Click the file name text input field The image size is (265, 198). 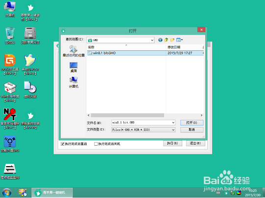pyautogui.click(x=141, y=123)
